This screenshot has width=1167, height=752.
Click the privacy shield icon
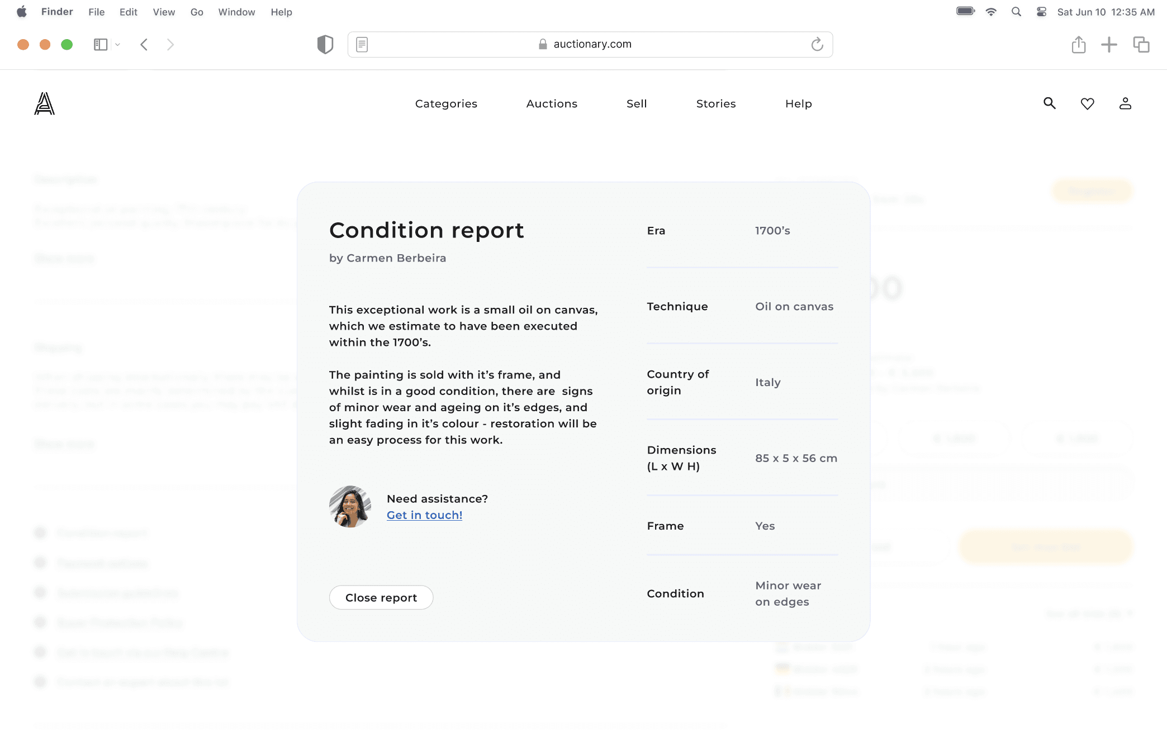[325, 44]
